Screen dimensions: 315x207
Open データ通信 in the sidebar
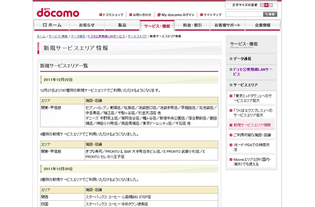(242, 59)
